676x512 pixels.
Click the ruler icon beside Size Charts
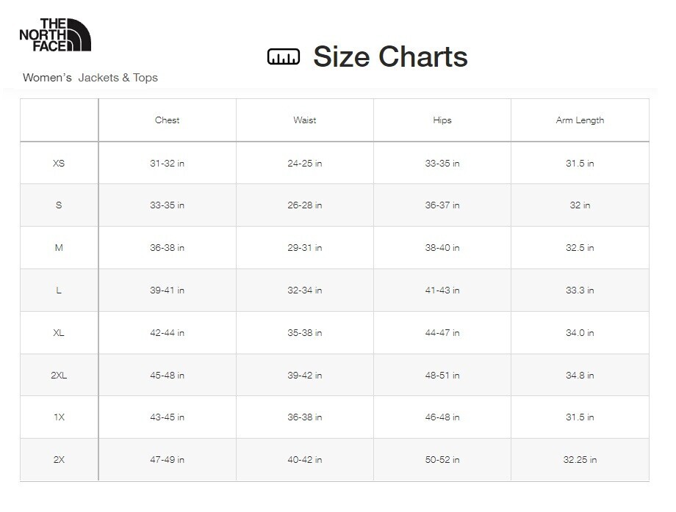click(284, 57)
